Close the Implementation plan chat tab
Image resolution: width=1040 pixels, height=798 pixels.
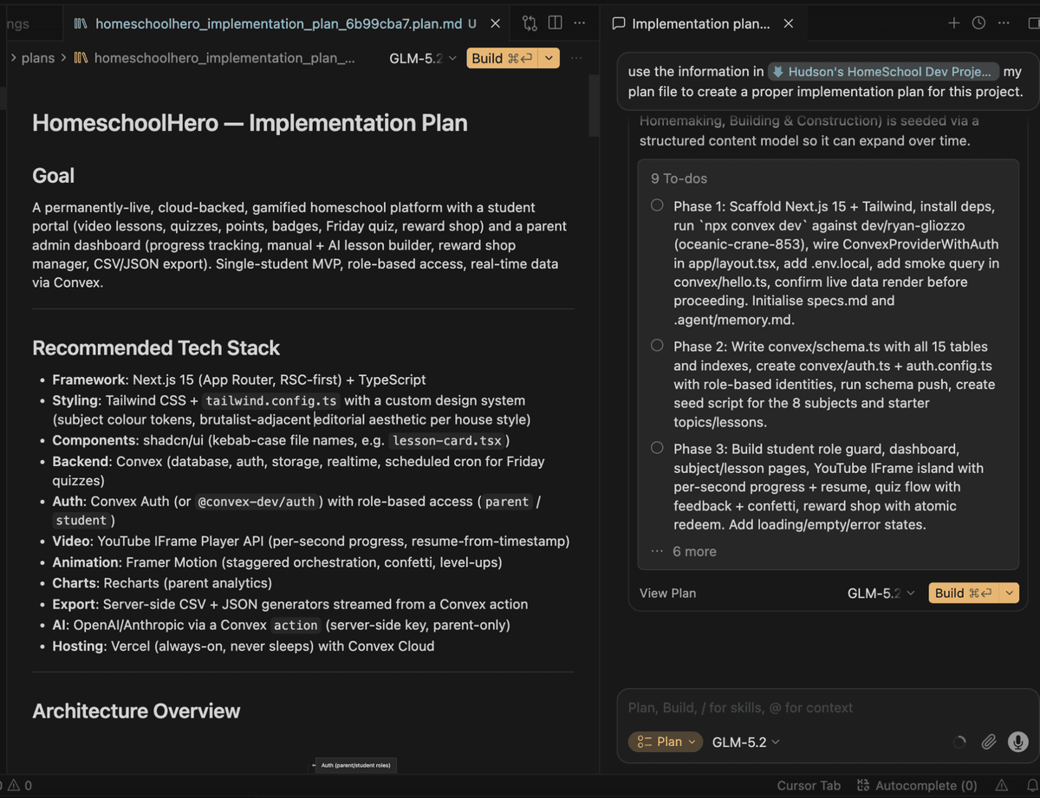coord(788,23)
